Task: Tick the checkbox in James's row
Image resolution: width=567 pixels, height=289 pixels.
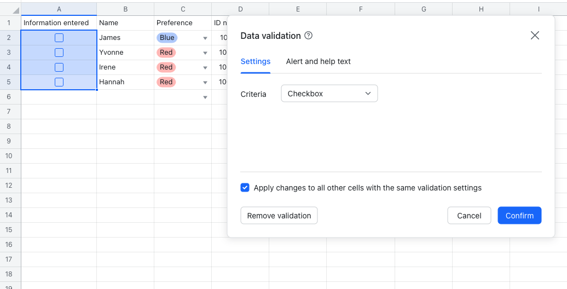Action: coord(59,38)
